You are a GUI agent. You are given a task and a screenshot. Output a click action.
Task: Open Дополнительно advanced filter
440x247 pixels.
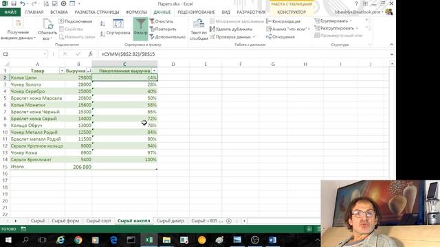[167, 36]
